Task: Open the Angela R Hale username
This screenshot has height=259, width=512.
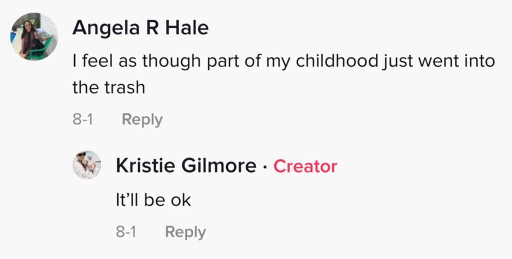Action: coord(140,28)
